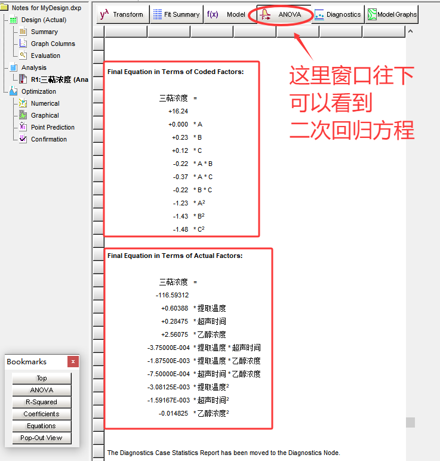Open Graphical optimization node icon
Screen dimensions: 440x461
tap(23, 115)
